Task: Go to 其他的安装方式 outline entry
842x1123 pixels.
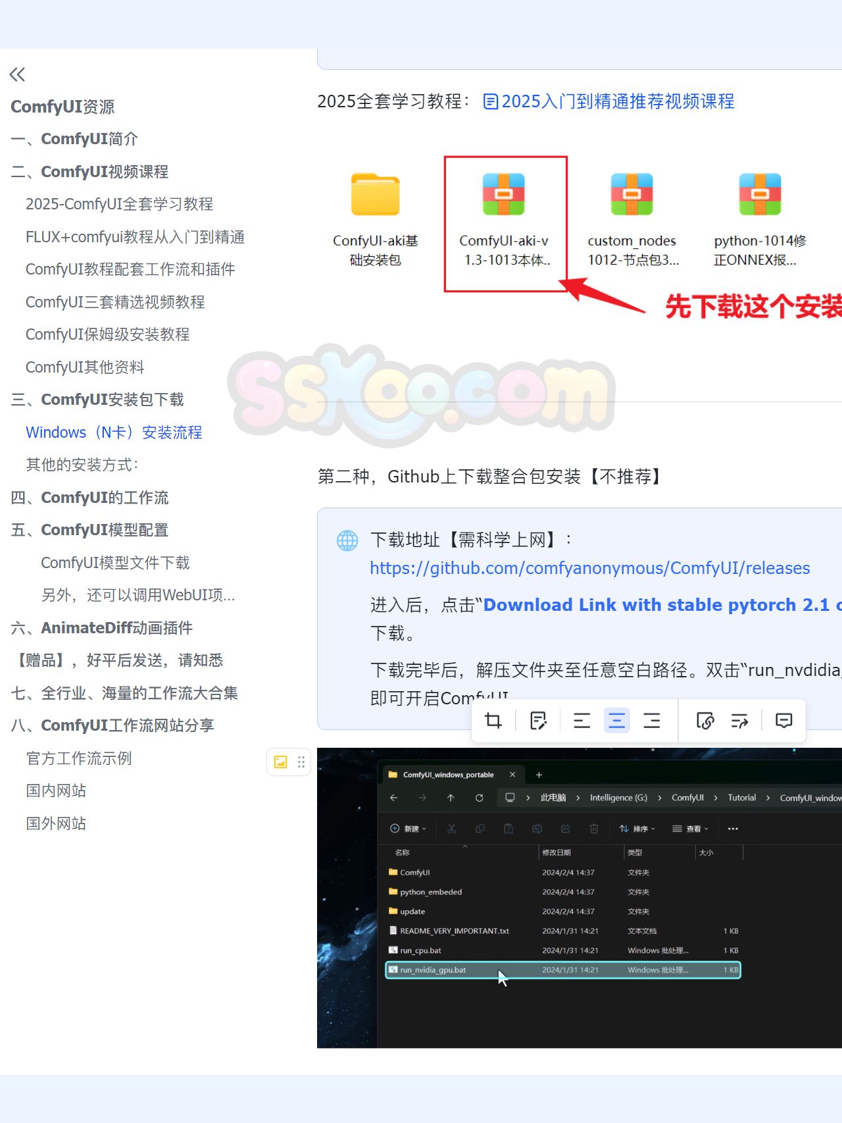Action: coord(82,465)
